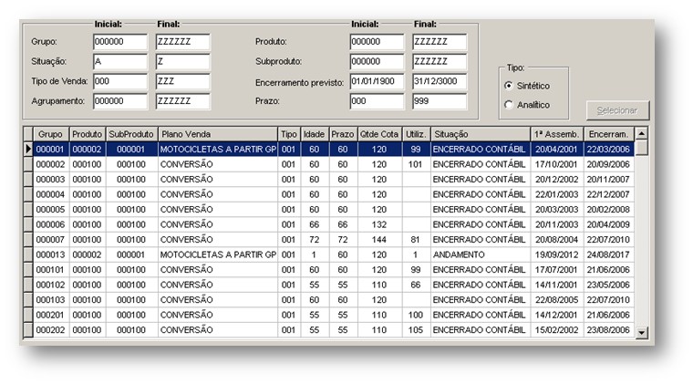Focus the Tipo de Venda initial field
The height and width of the screenshot is (384, 693).
coord(120,81)
